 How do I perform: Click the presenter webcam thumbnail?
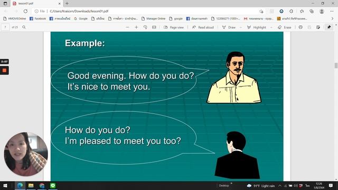[x=26, y=154]
